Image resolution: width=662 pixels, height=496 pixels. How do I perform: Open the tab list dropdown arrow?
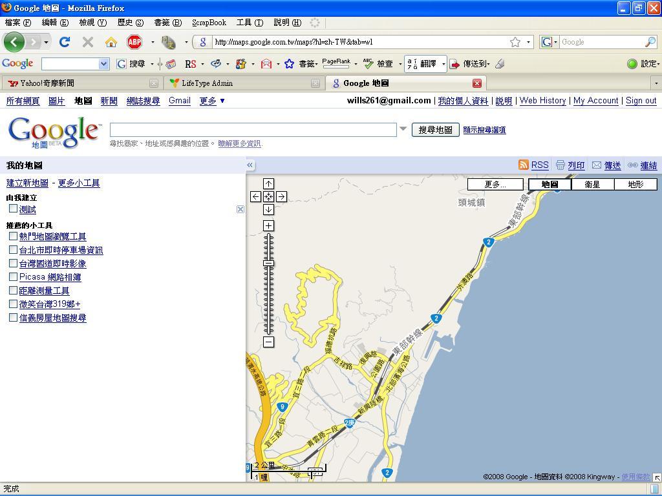[656, 83]
